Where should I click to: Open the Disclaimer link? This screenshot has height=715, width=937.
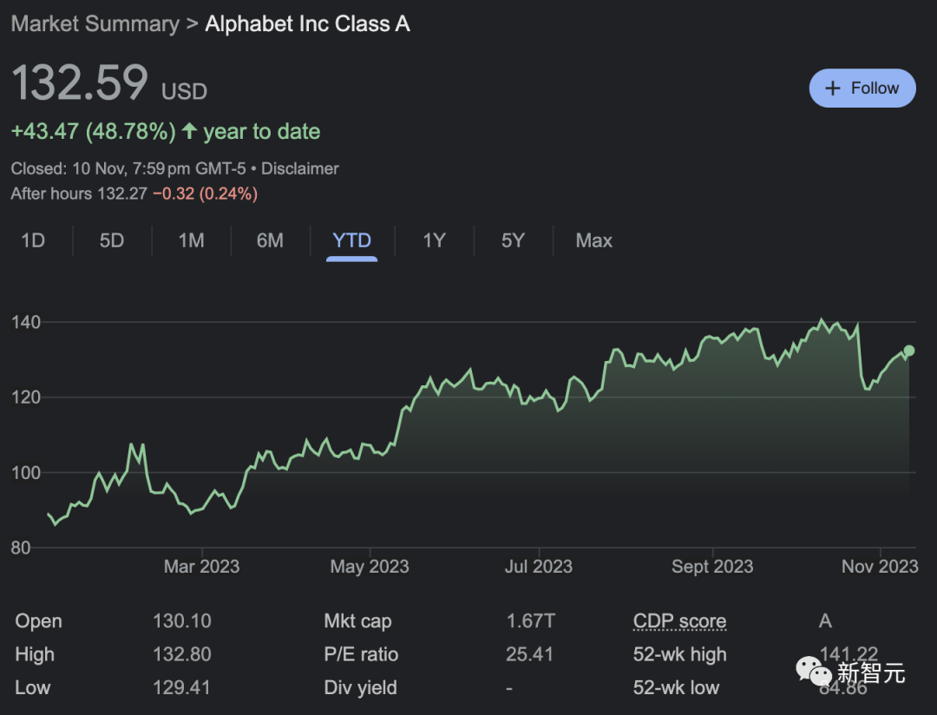[x=300, y=168]
